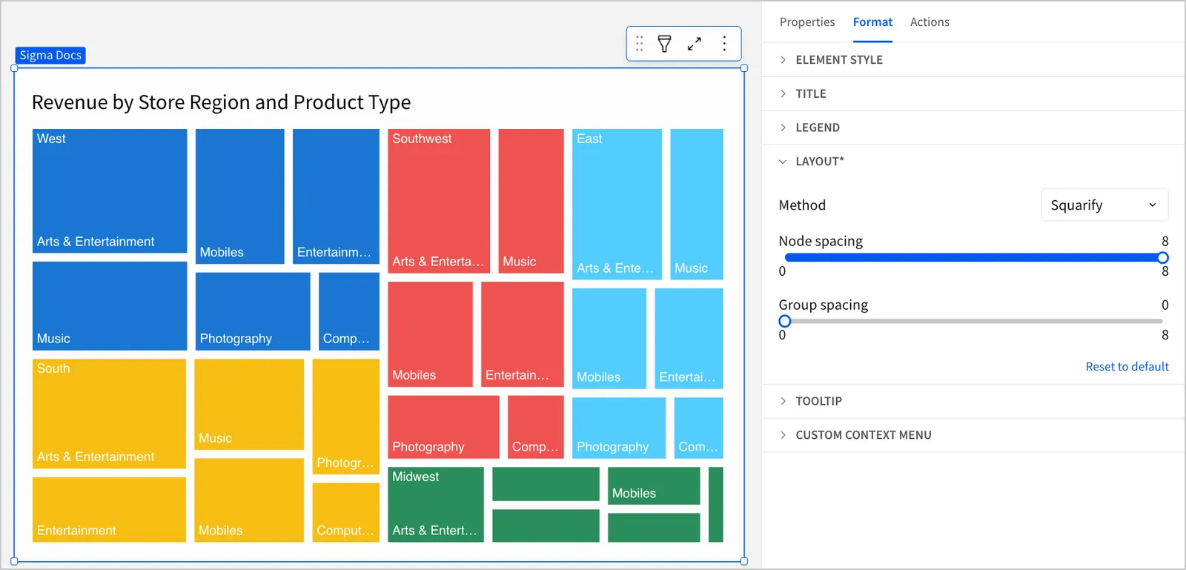Open the Actions tab

[930, 22]
